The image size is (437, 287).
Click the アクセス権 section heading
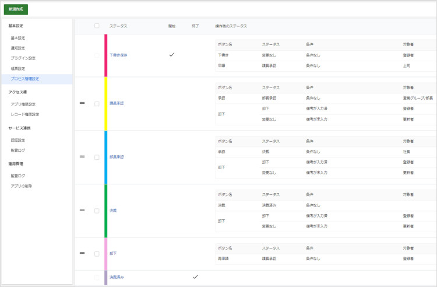point(17,92)
